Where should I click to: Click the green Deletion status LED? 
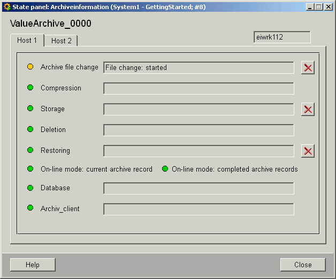click(x=30, y=129)
